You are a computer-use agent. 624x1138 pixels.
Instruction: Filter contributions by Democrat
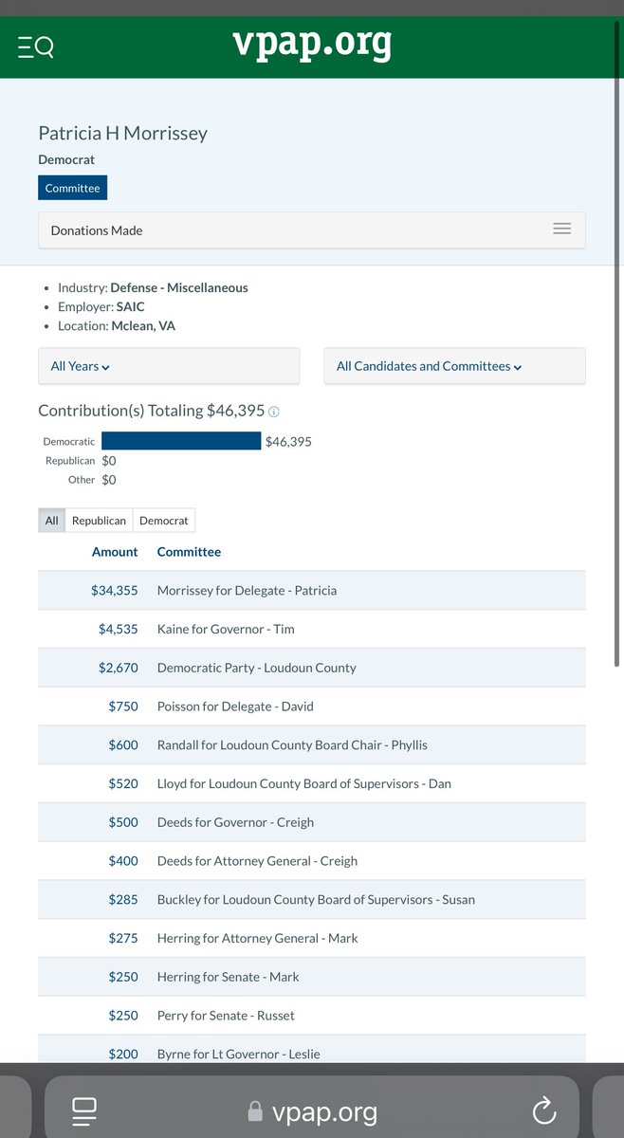click(x=163, y=520)
